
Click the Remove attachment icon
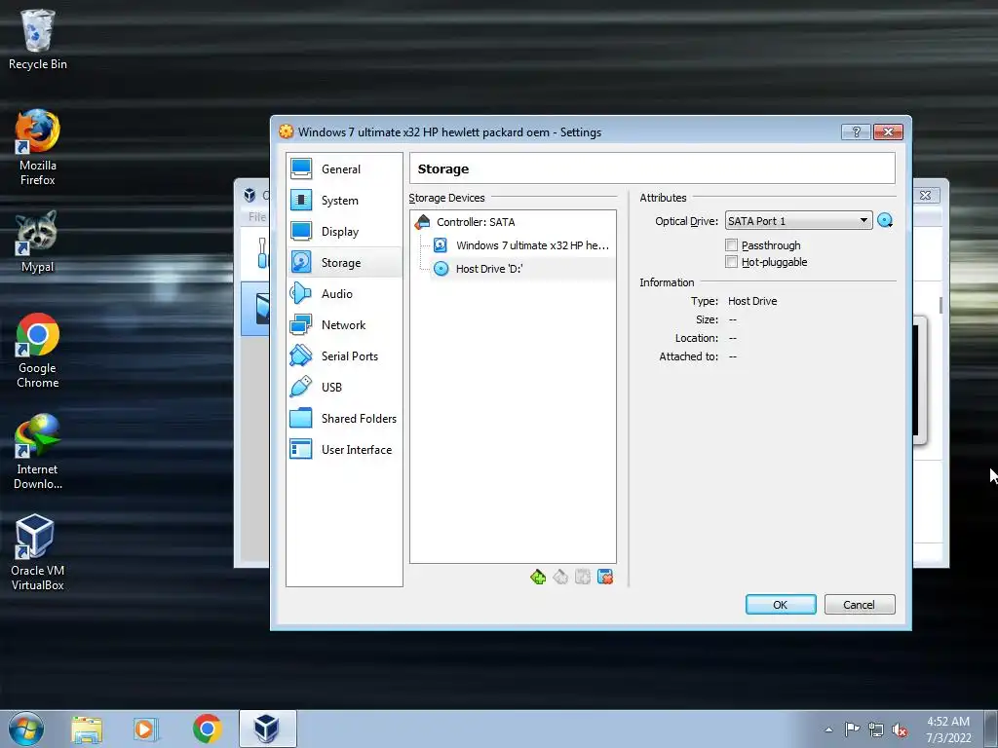tap(605, 577)
